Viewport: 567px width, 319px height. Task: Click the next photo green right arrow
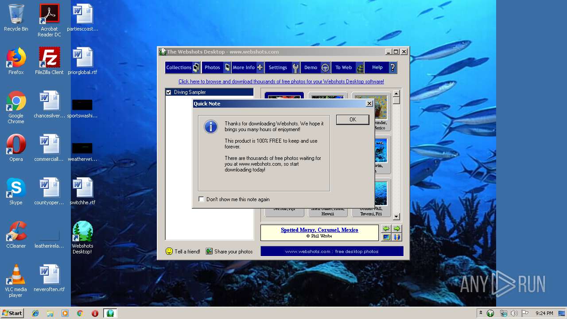pyautogui.click(x=397, y=229)
